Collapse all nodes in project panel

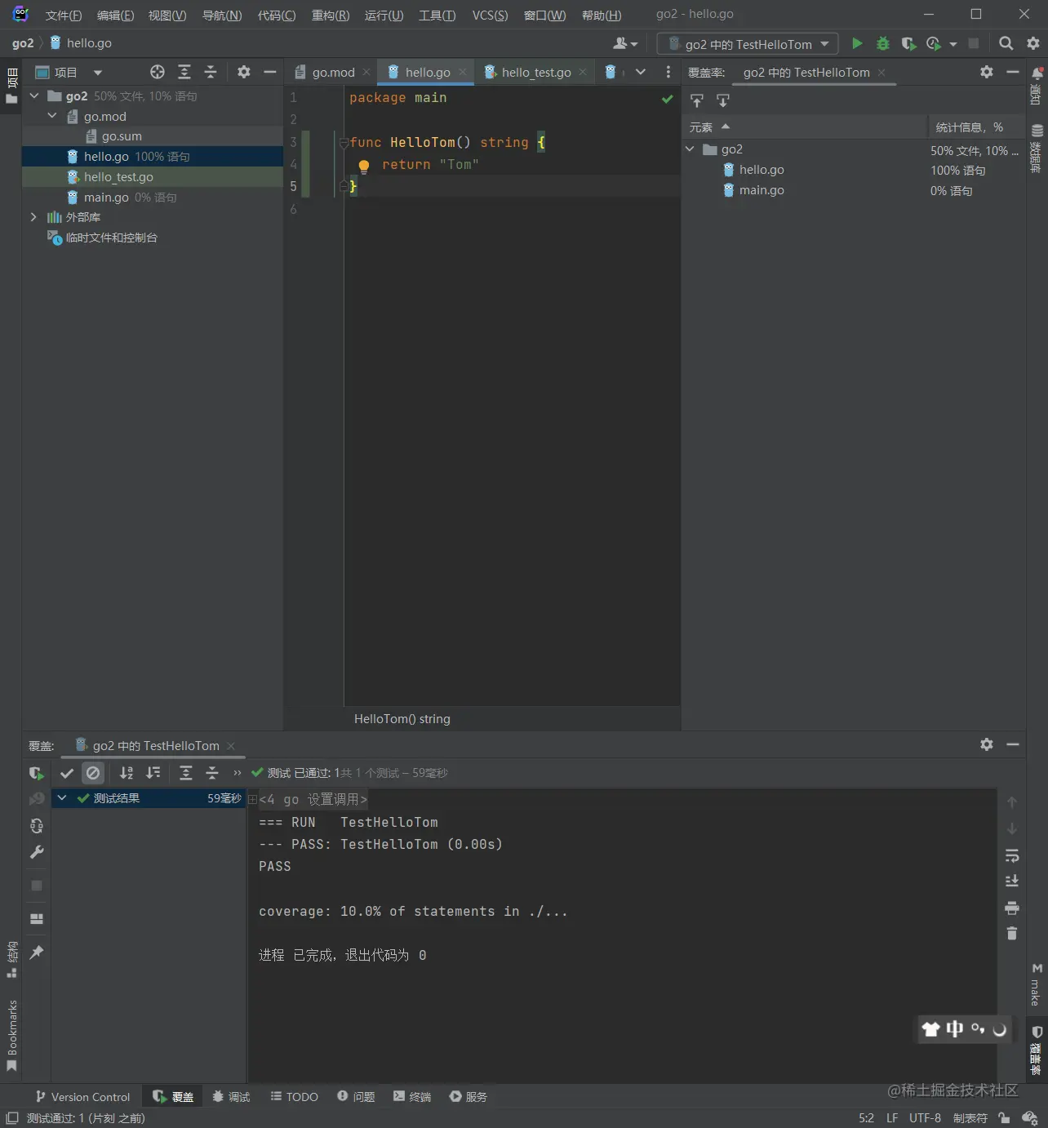pos(211,72)
